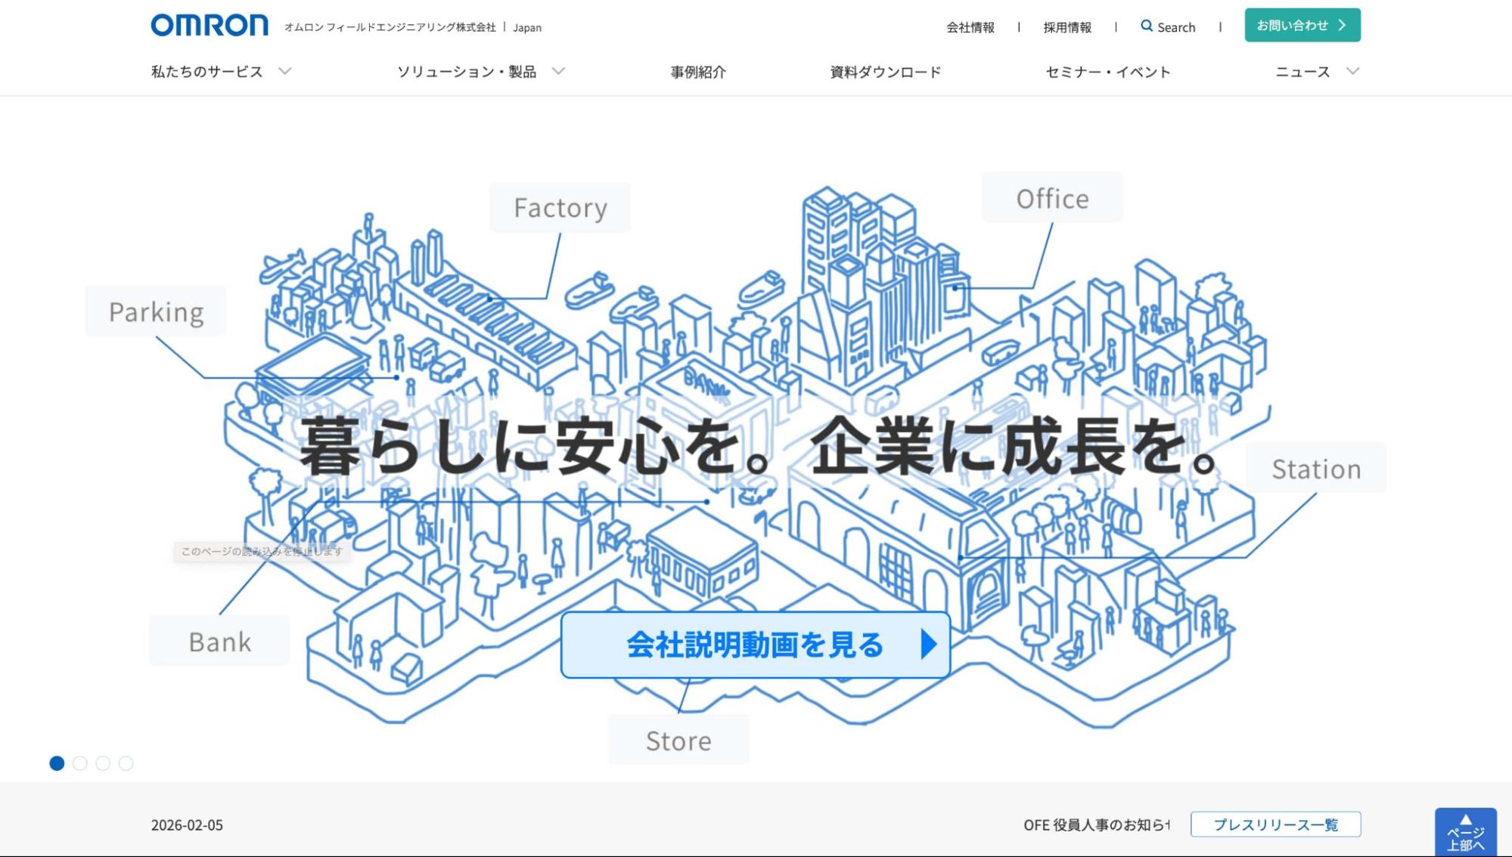Switch to the fourth carousel slide dot
This screenshot has height=857, width=1512.
pyautogui.click(x=126, y=763)
